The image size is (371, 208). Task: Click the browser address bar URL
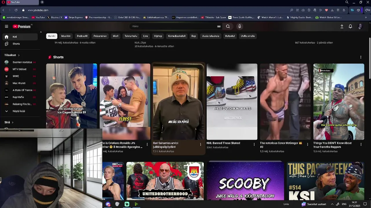click(38, 10)
